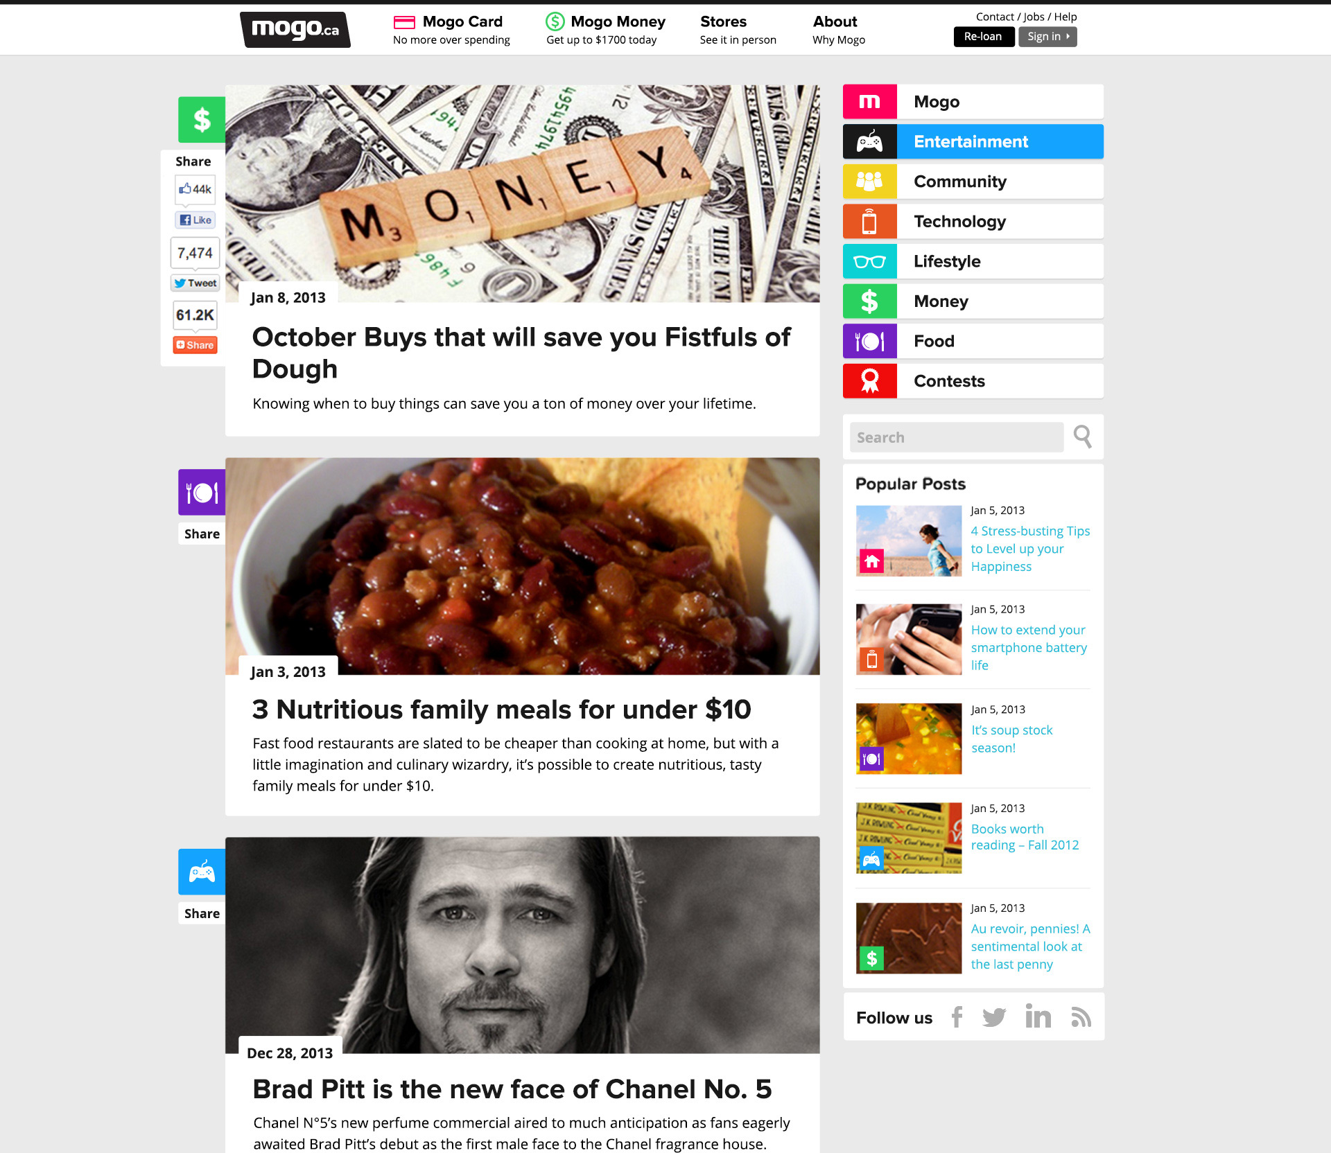The height and width of the screenshot is (1153, 1331).
Task: Click the blue gamepad icon beside Brad Pitt post
Action: (x=202, y=872)
